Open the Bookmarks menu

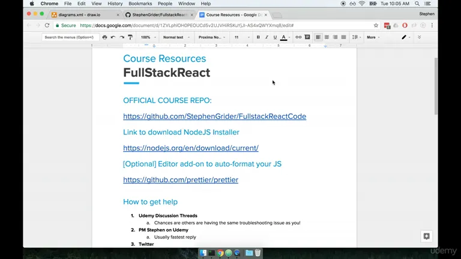pyautogui.click(x=140, y=4)
